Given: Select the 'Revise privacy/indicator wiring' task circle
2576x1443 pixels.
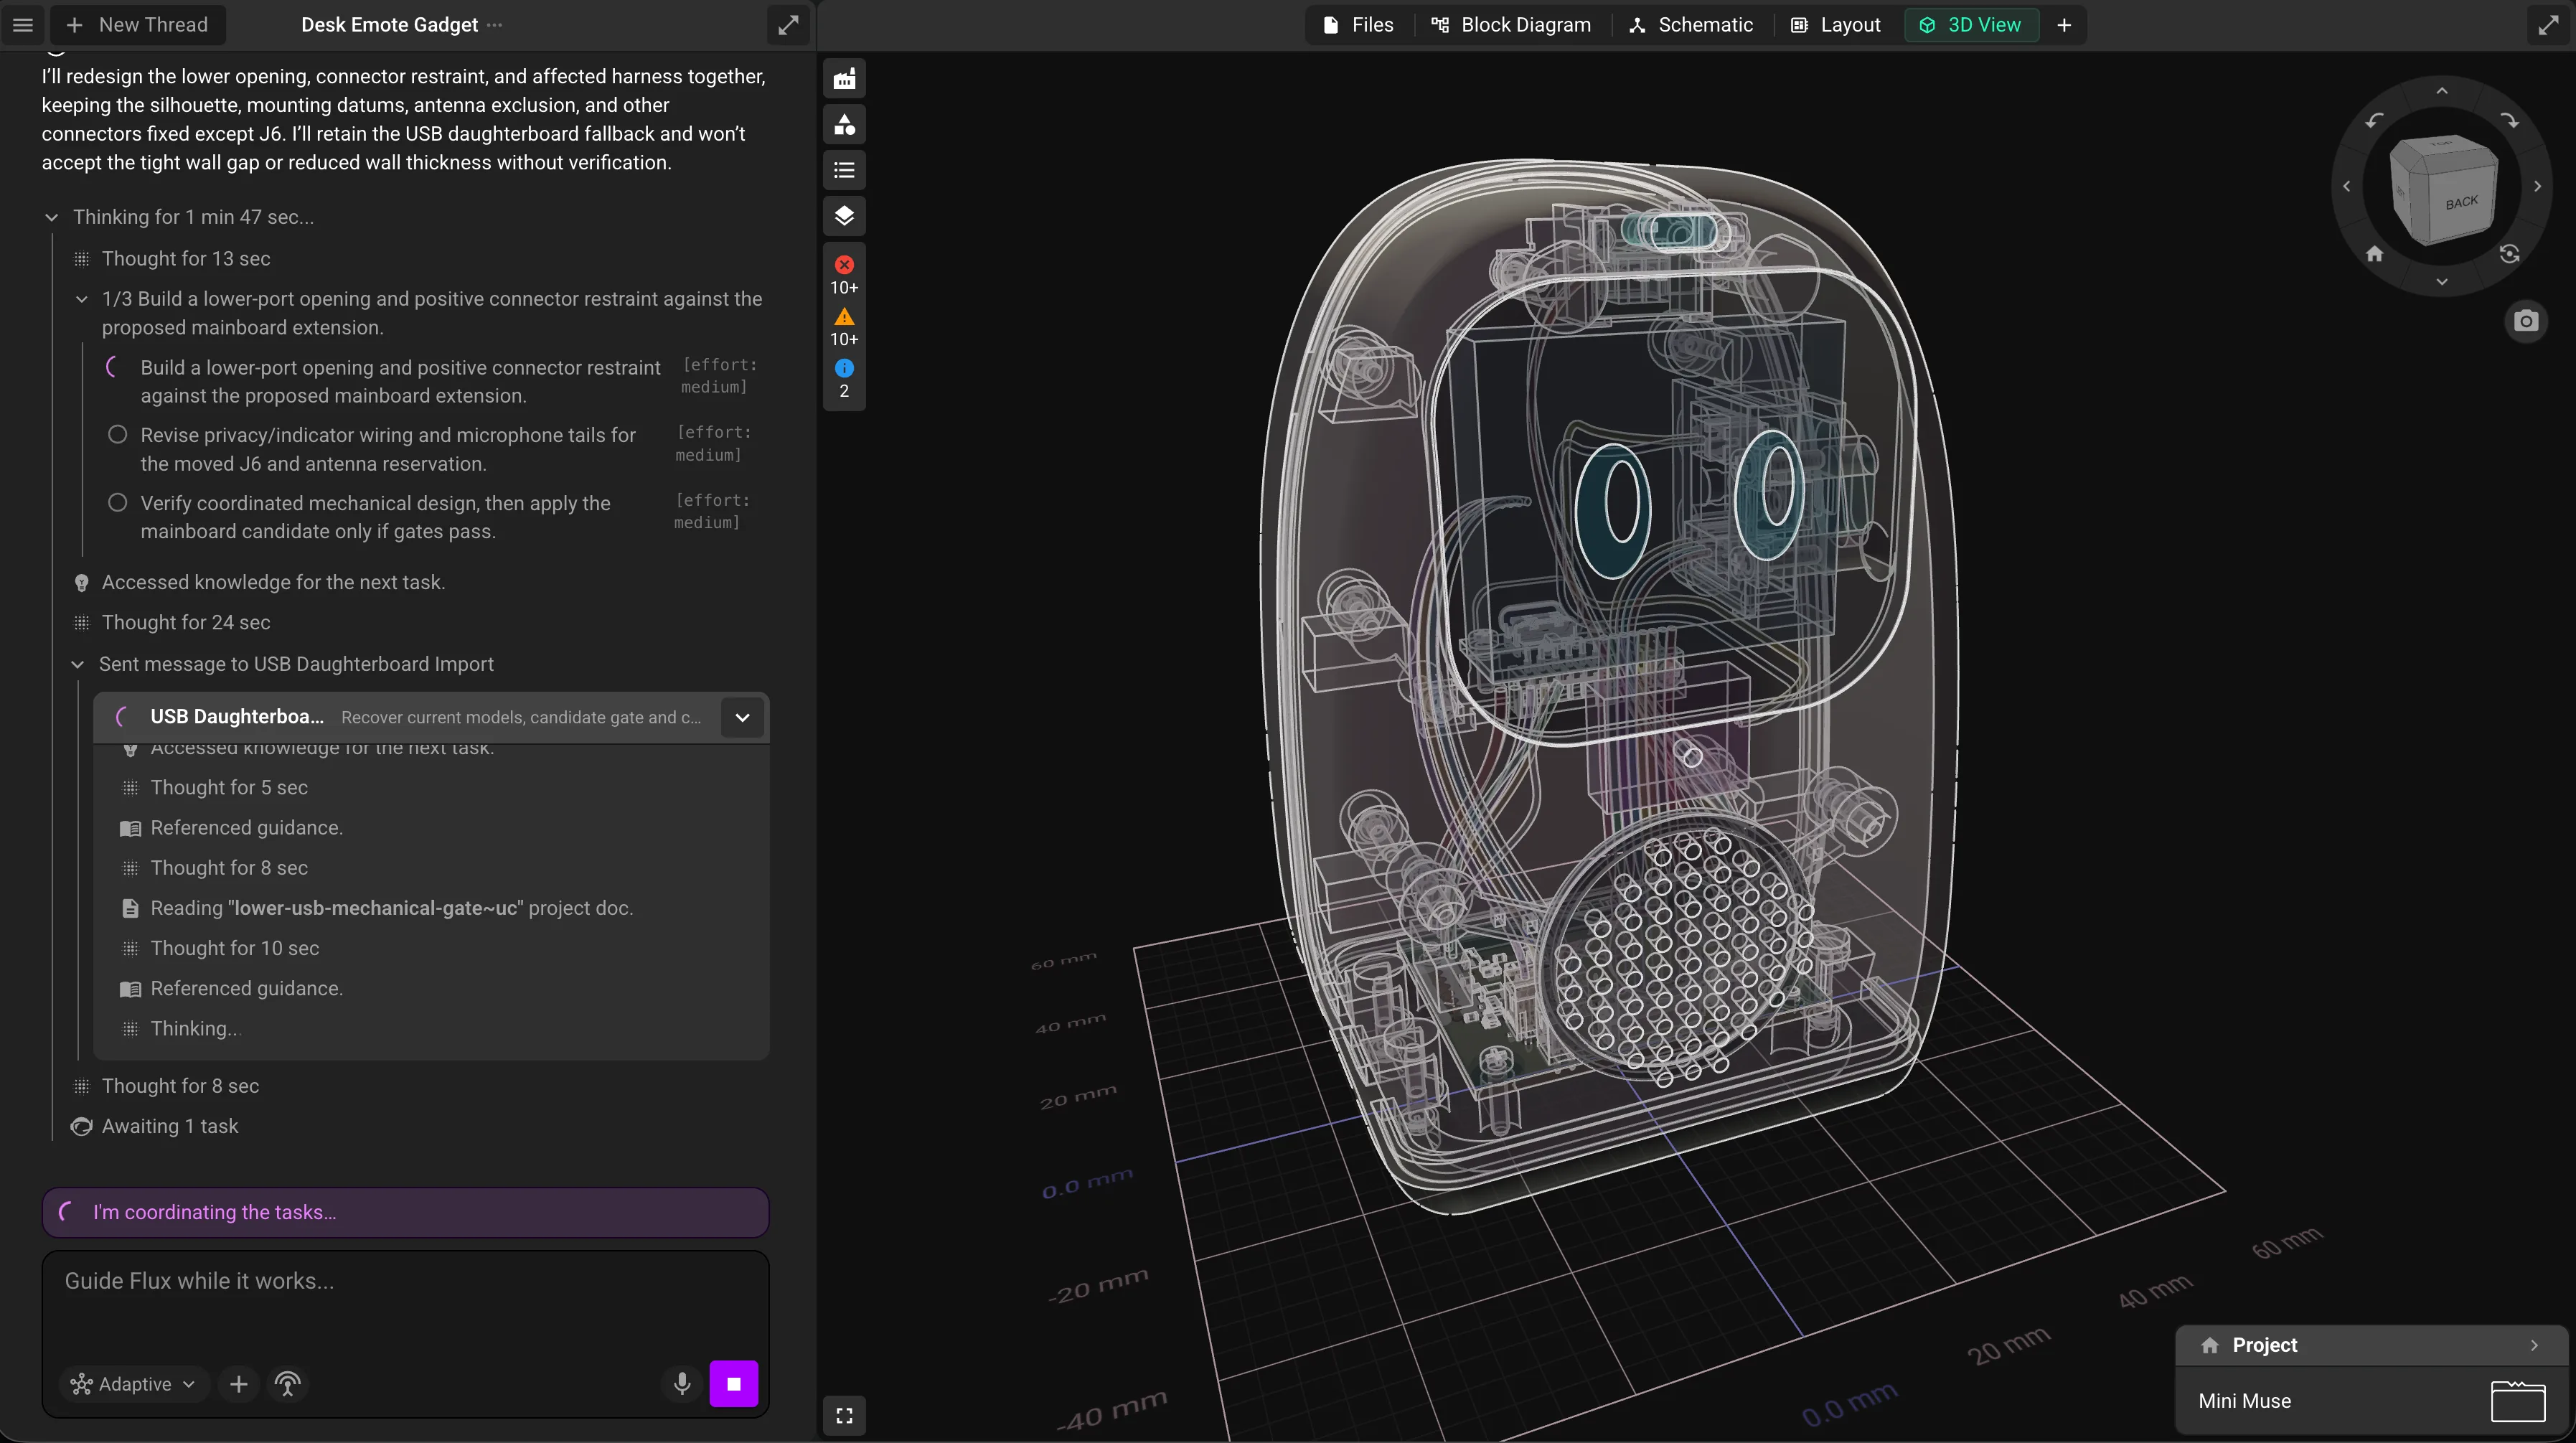Looking at the screenshot, I should (x=118, y=434).
